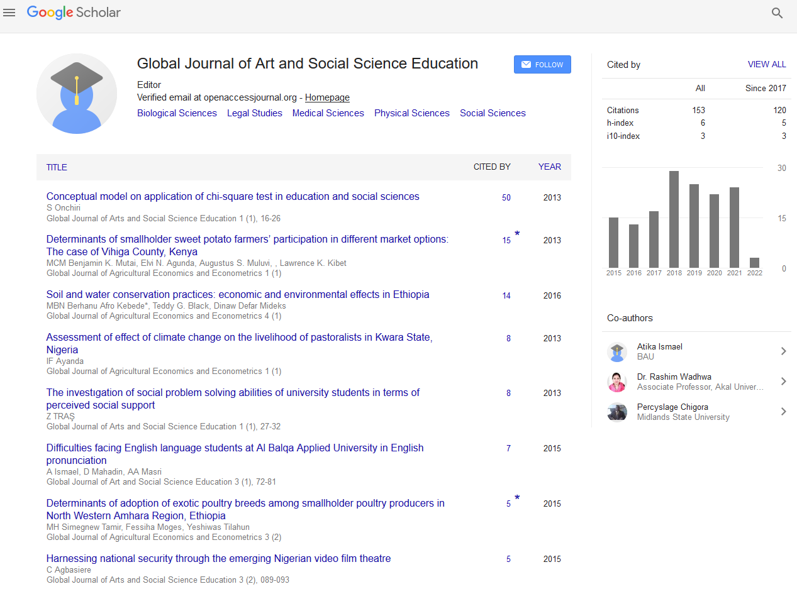
Task: Sort by the Cited By column header
Action: [492, 167]
